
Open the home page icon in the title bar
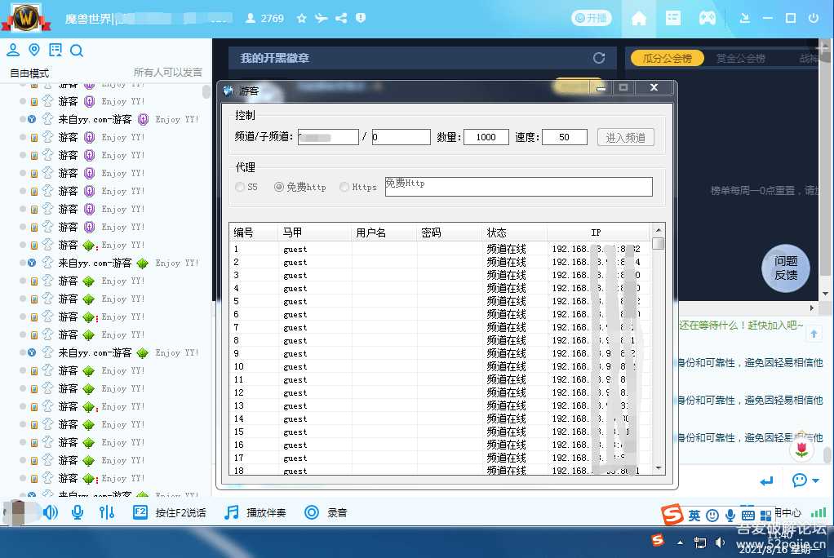tap(640, 17)
